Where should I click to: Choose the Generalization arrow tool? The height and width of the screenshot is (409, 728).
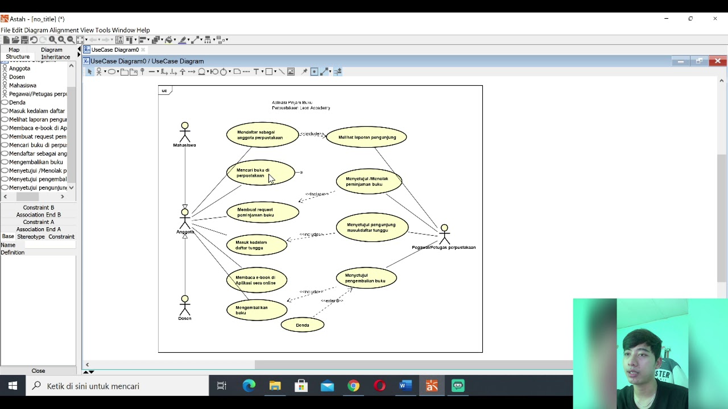182,72
